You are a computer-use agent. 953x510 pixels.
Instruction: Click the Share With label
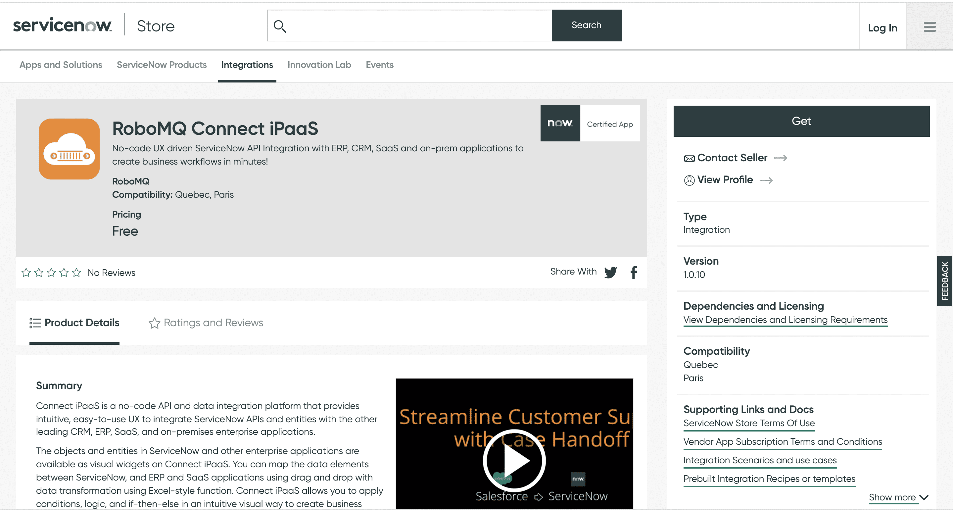pyautogui.click(x=573, y=272)
